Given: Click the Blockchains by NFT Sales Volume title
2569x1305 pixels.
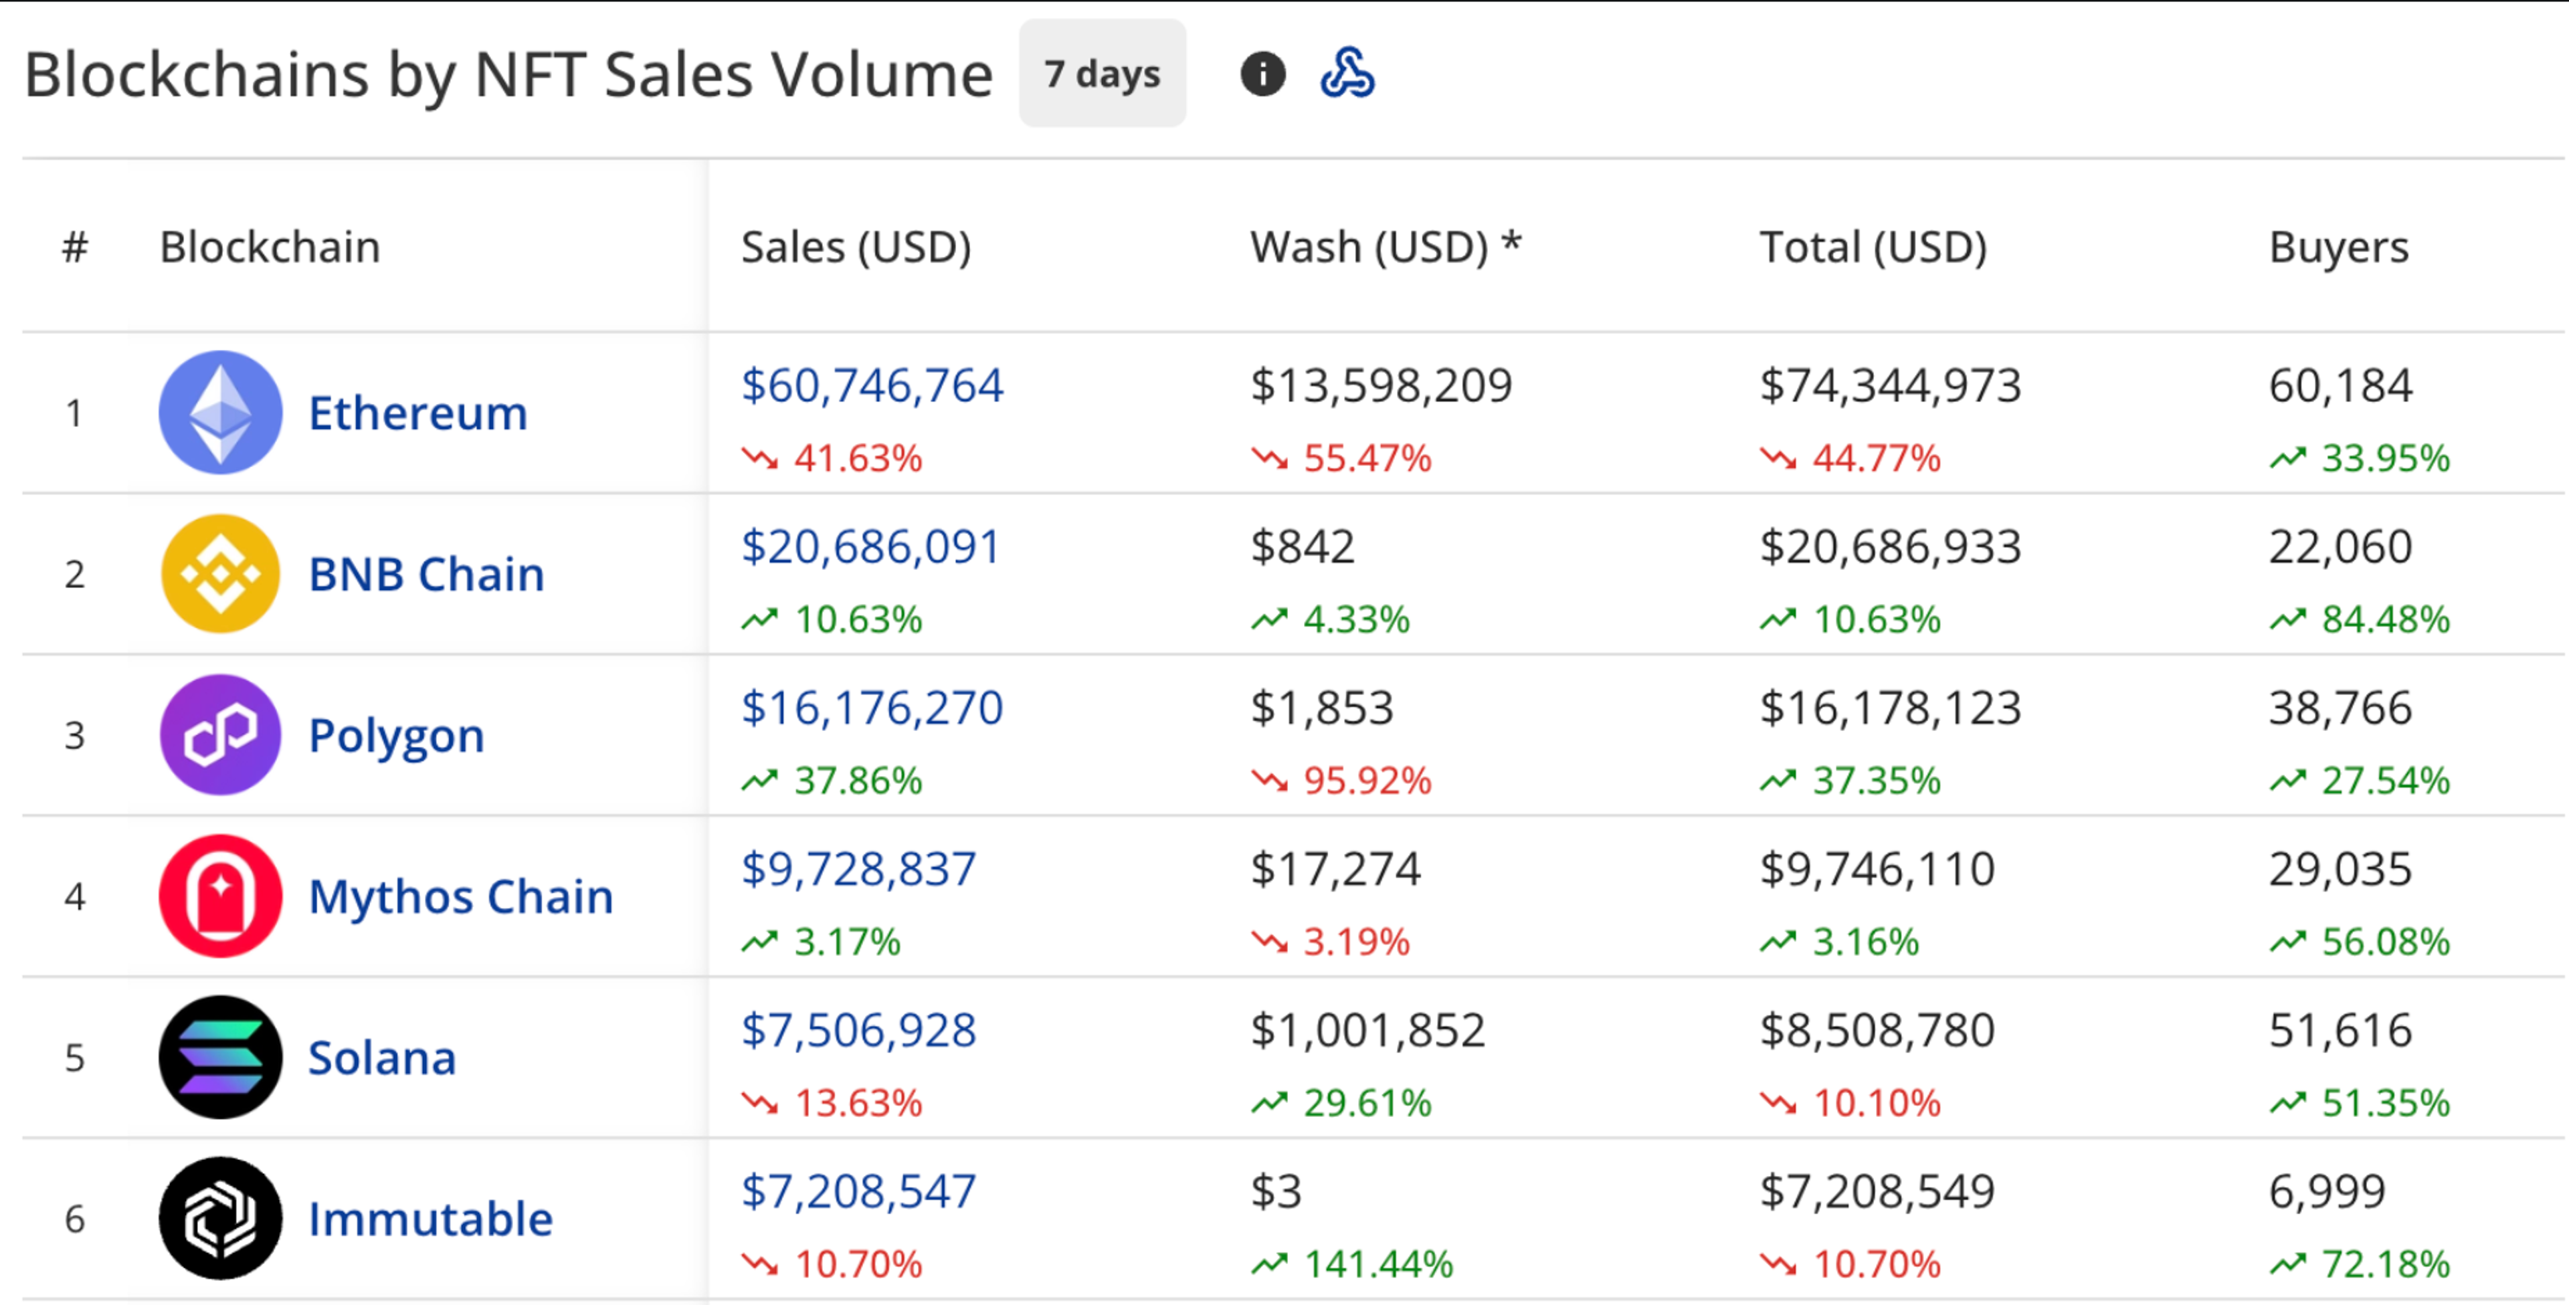Looking at the screenshot, I should (508, 76).
